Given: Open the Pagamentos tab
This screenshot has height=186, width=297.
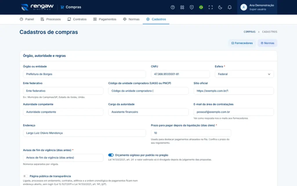Looking at the screenshot, I should 105,19.
